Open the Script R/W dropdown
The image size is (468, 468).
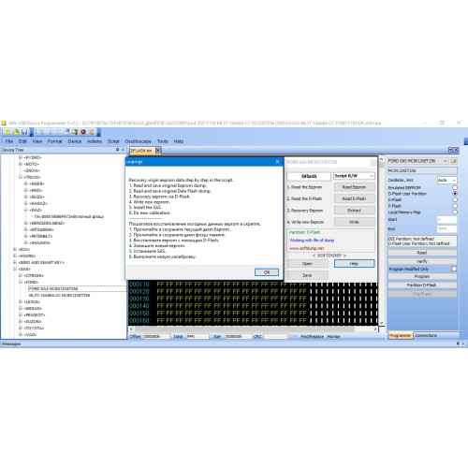pos(354,176)
